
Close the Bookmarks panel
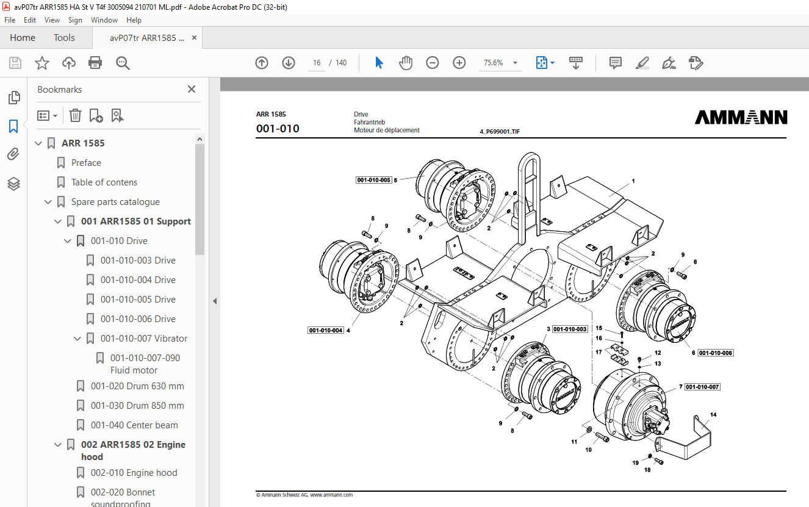(192, 89)
